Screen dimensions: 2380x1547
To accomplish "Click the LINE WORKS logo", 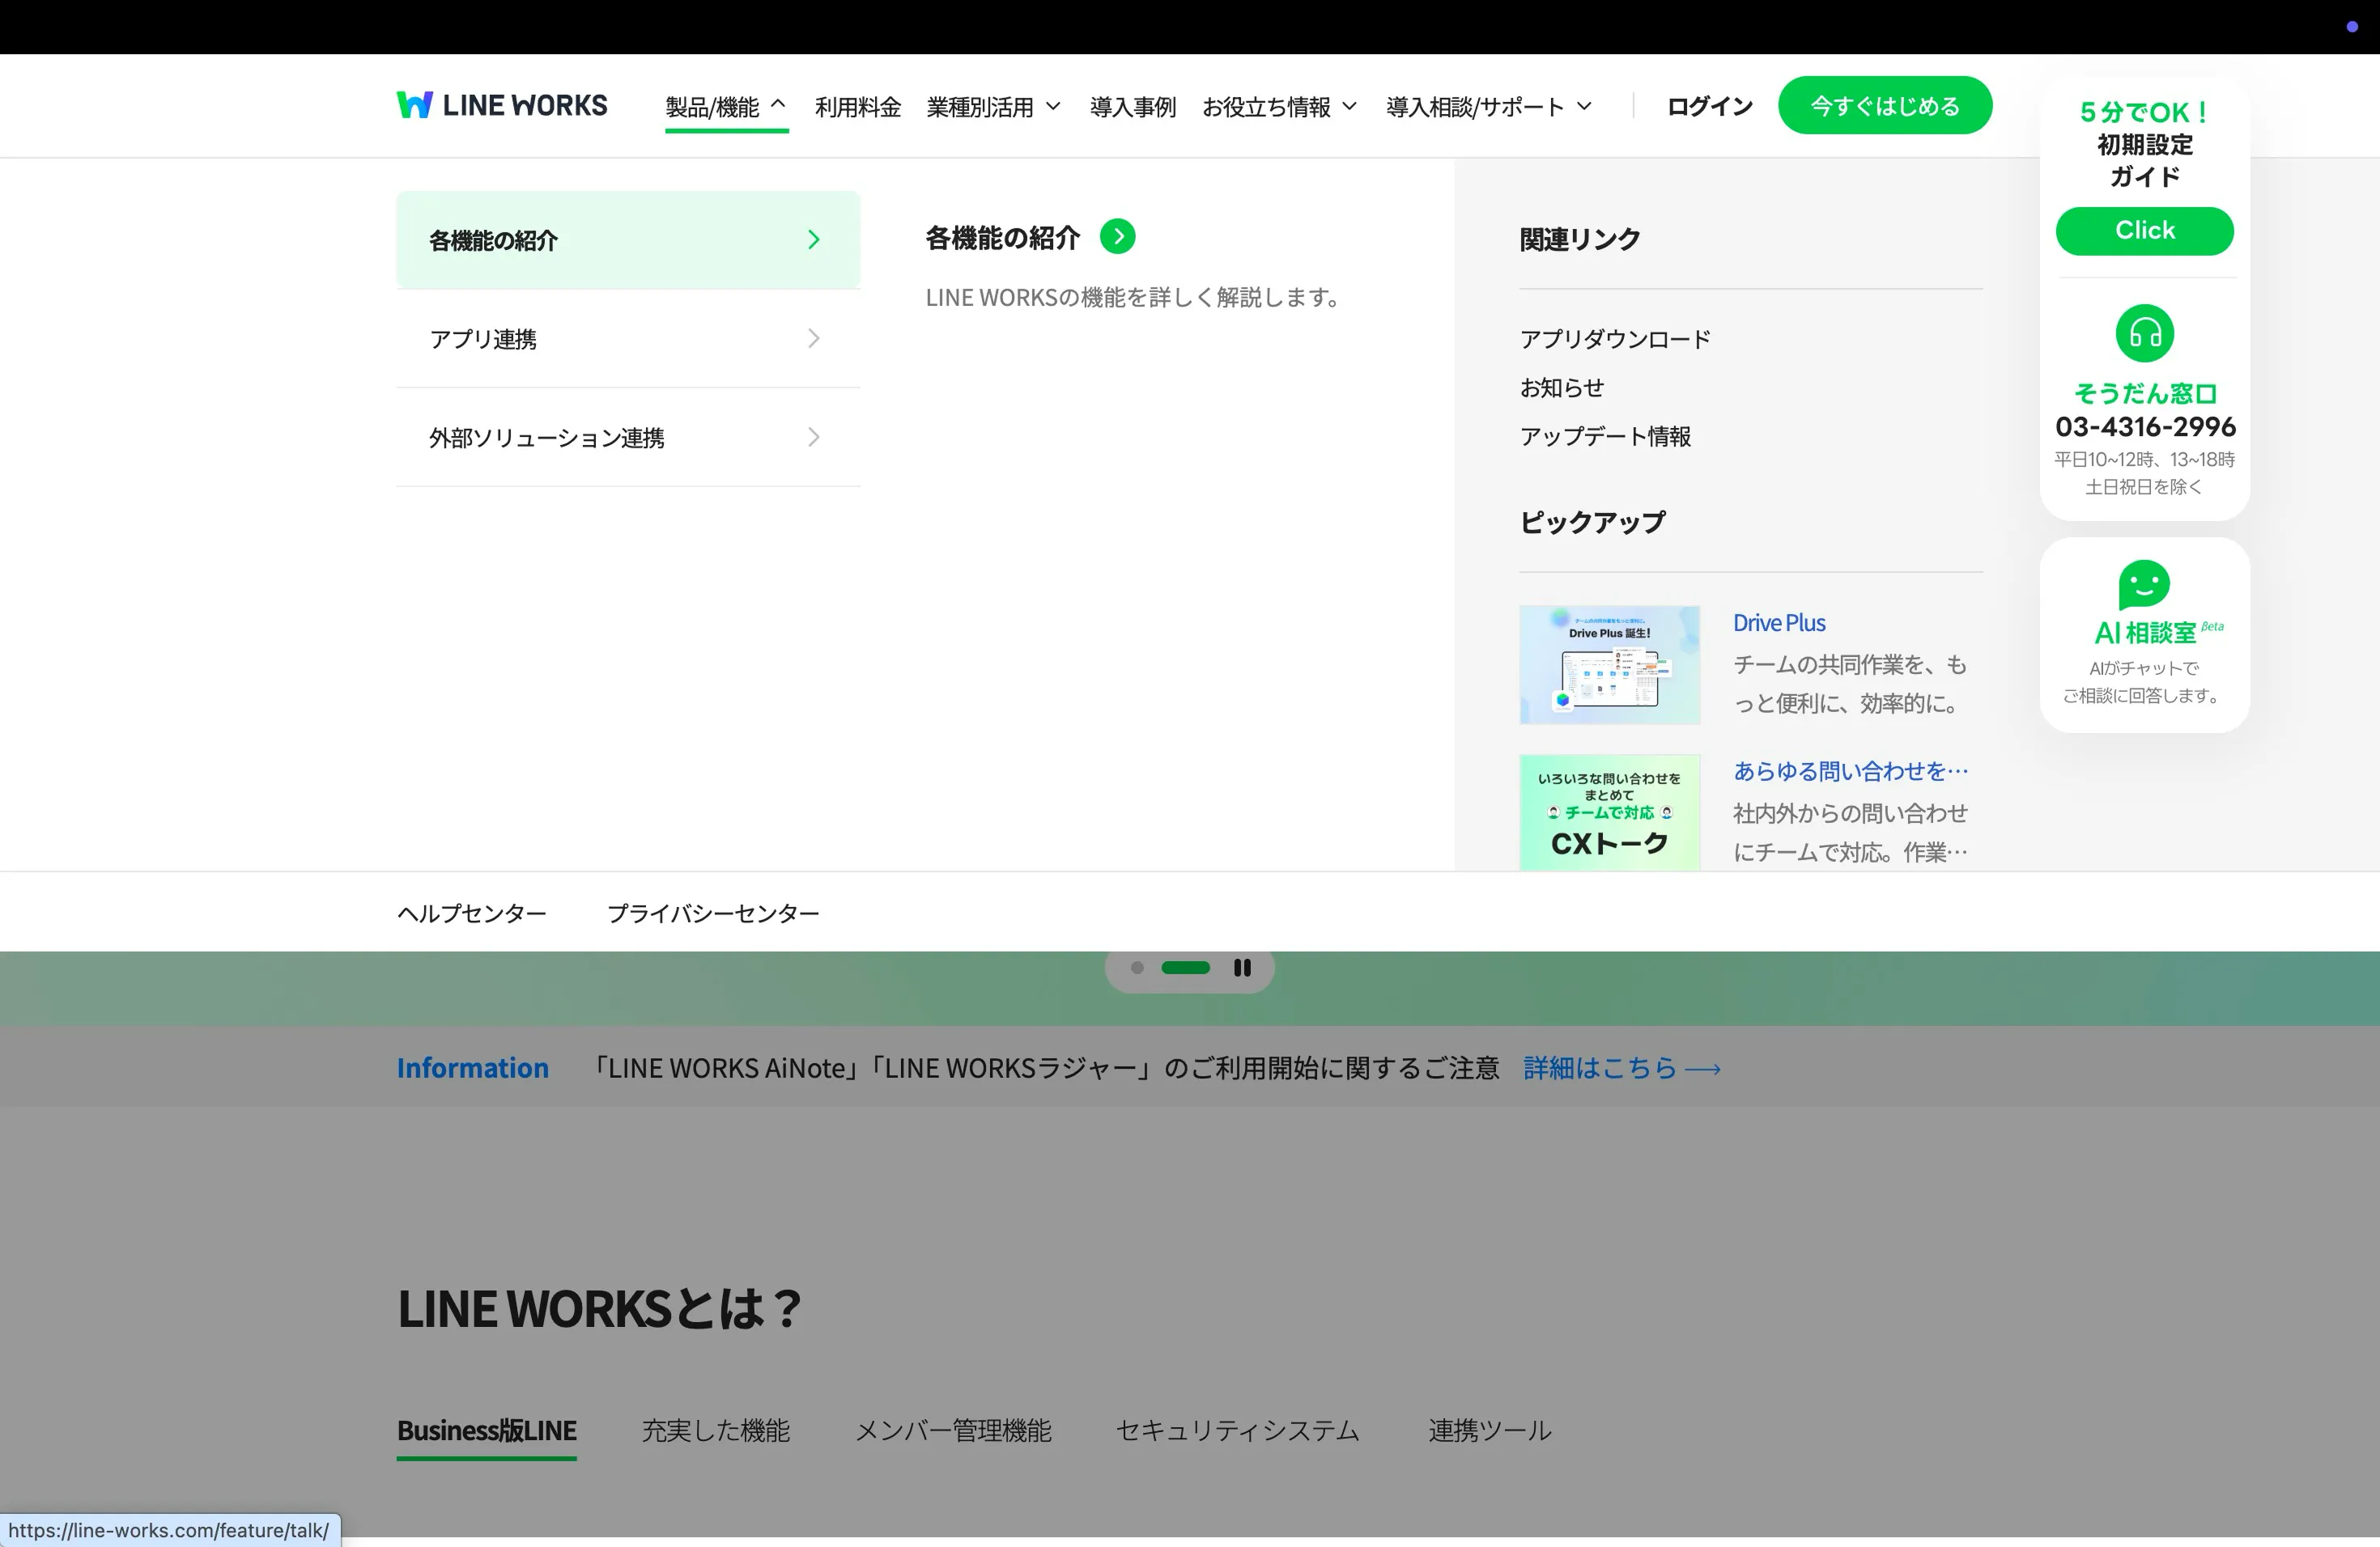I will tap(501, 105).
